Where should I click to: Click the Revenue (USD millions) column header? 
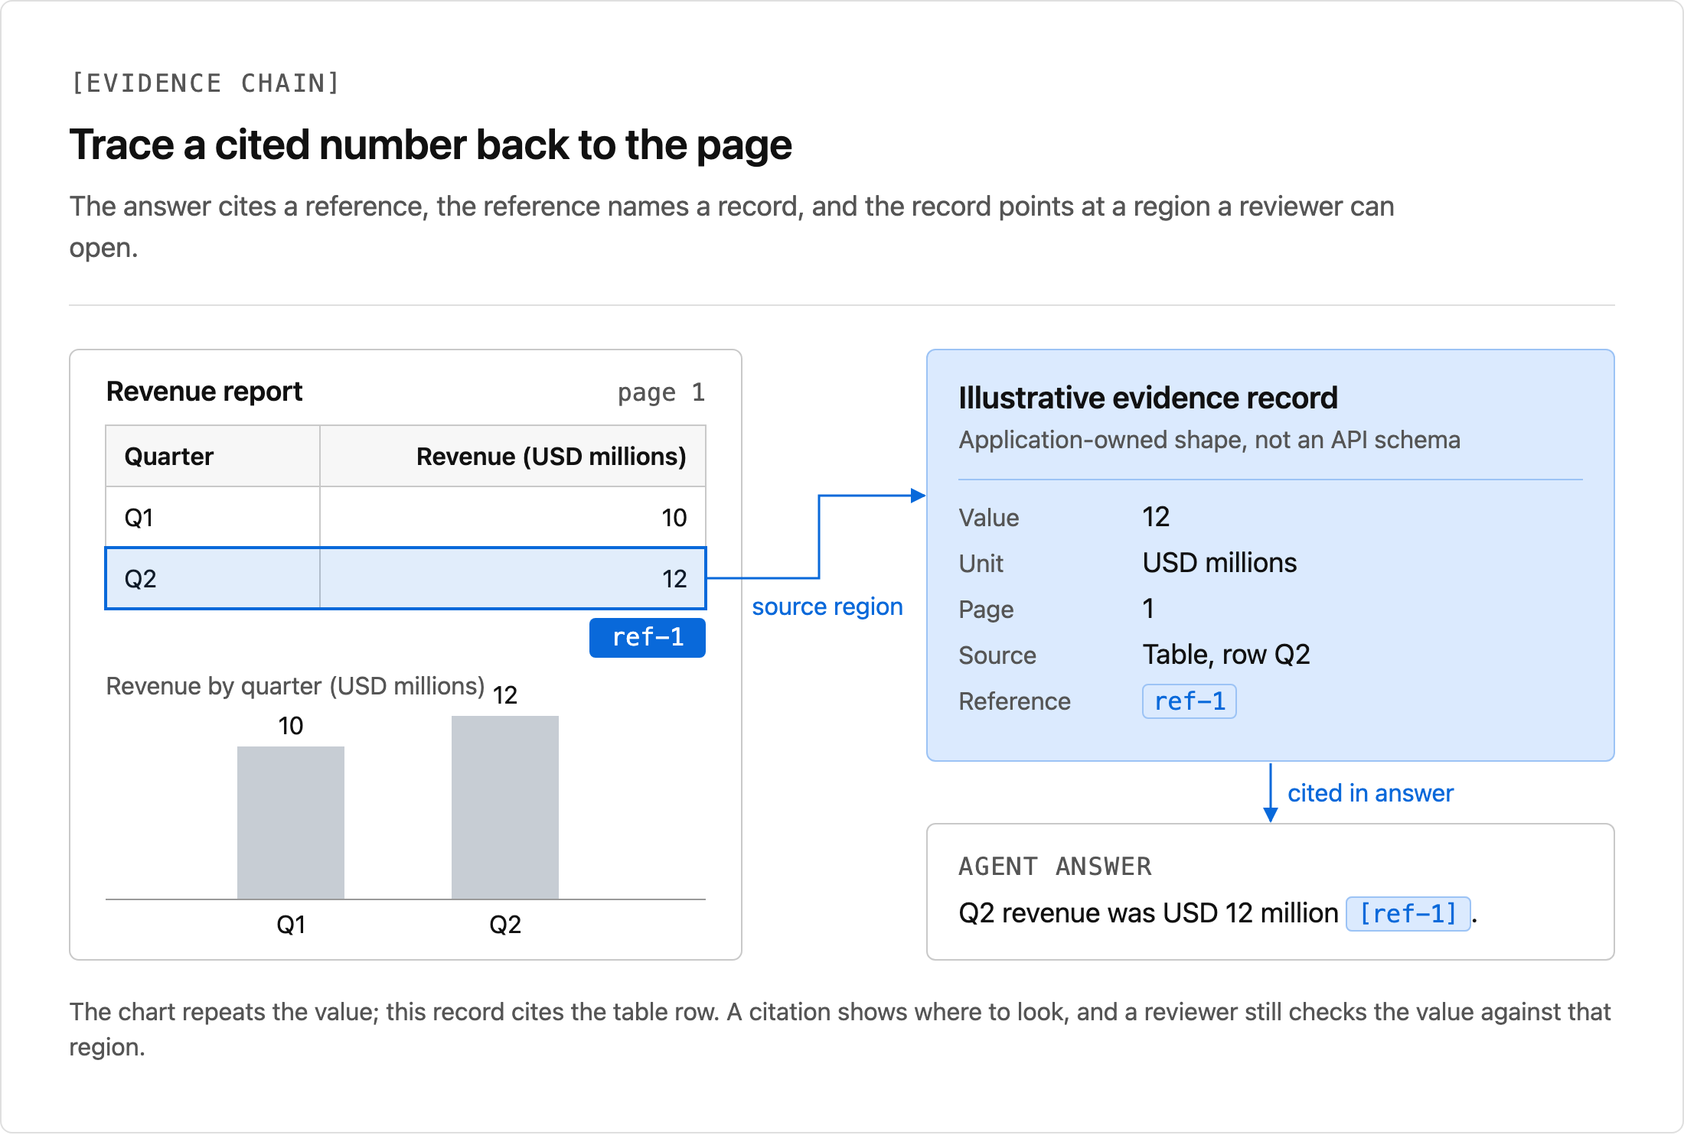[513, 456]
